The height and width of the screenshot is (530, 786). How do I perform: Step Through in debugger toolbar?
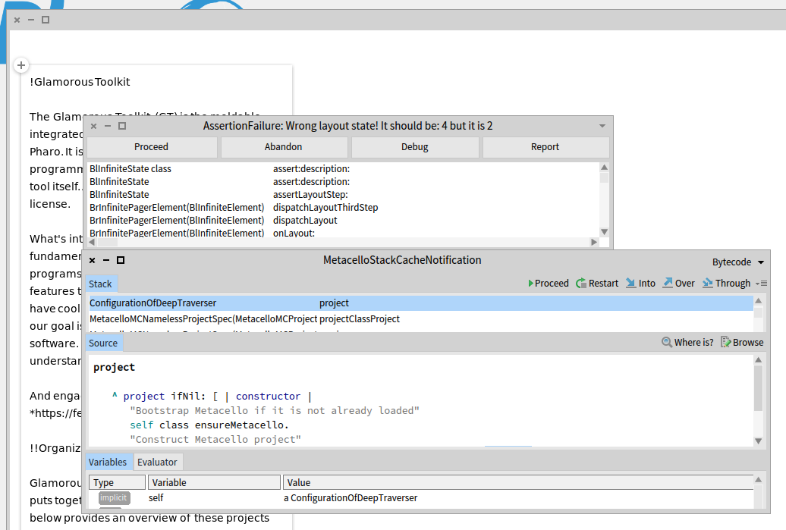pos(726,284)
